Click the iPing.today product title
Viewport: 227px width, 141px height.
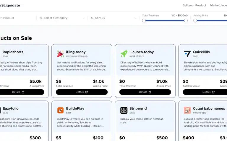point(76,52)
